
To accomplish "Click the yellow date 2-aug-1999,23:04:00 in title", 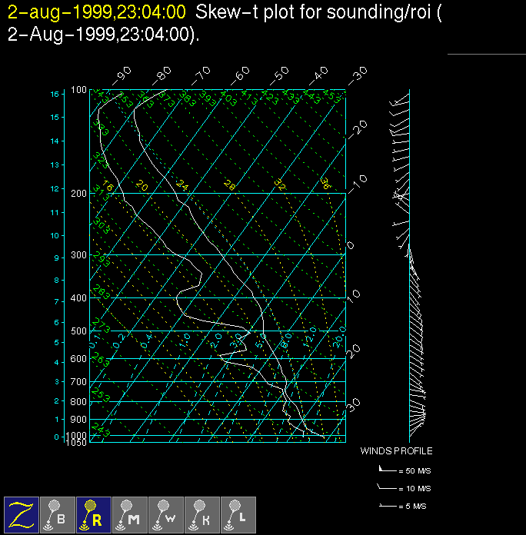I will [96, 12].
